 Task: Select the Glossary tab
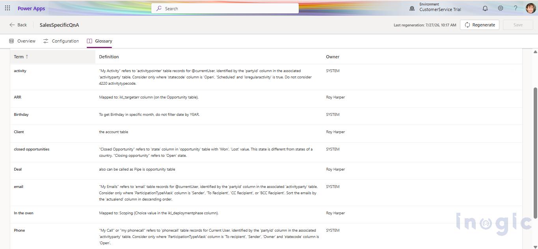tap(99, 41)
